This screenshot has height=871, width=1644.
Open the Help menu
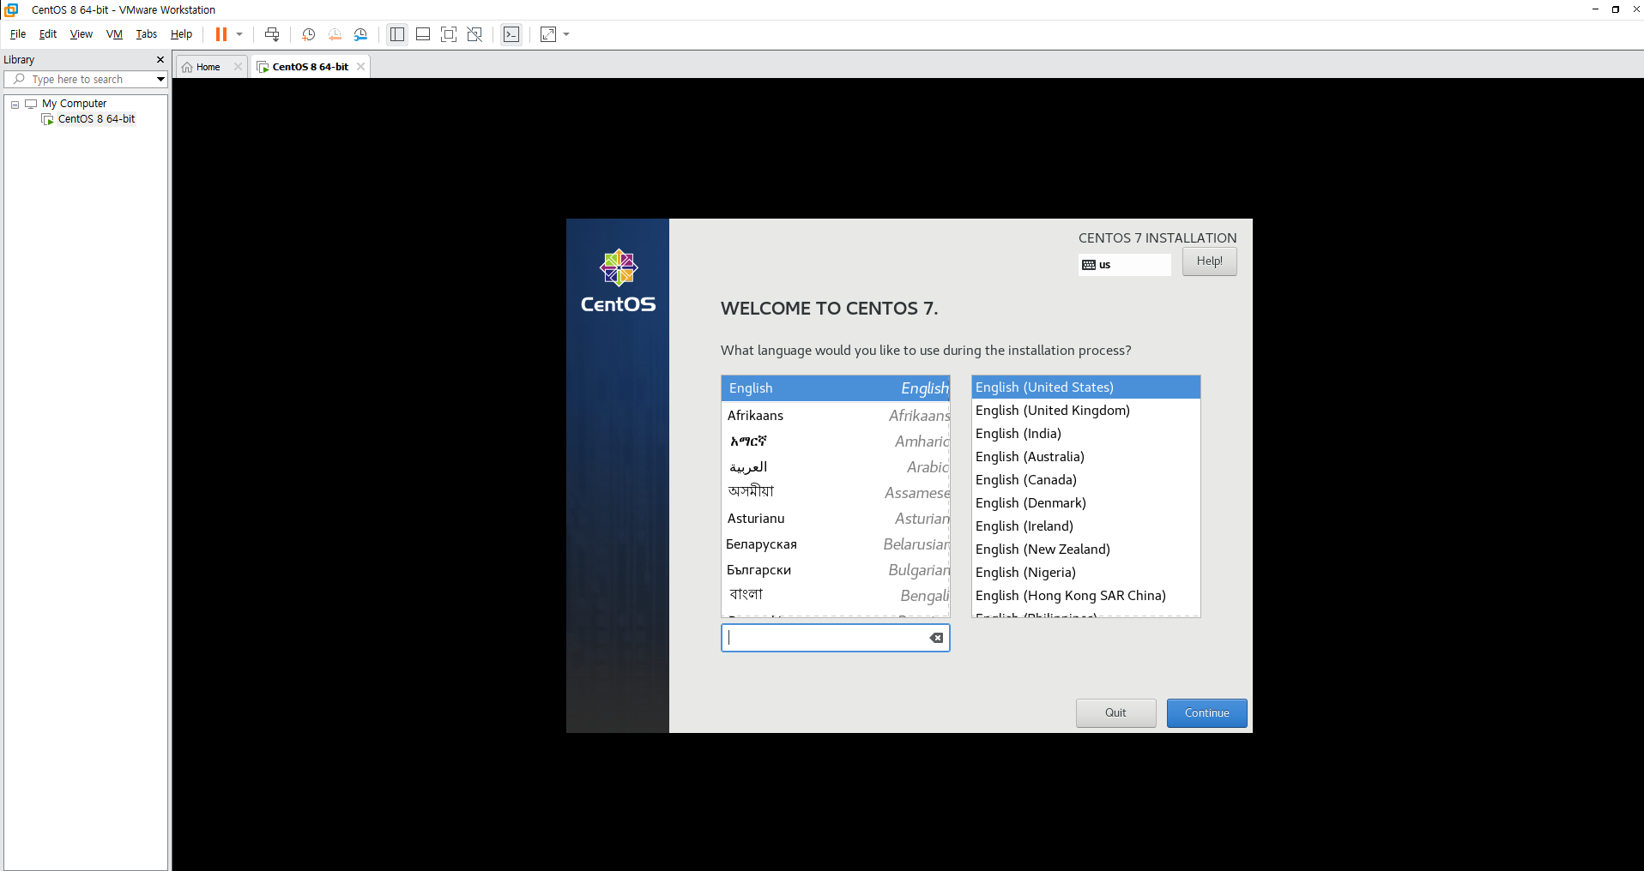point(181,34)
